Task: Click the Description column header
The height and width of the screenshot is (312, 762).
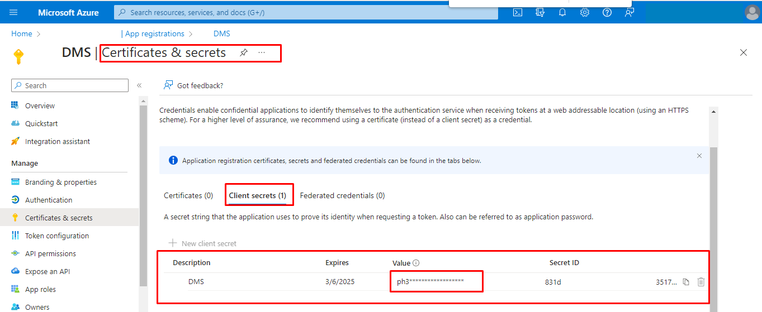Action: tap(192, 262)
